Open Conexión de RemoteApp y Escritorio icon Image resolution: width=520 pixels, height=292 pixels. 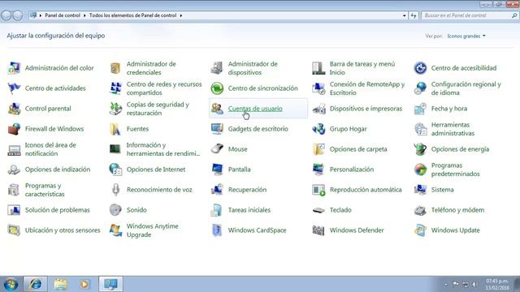[318, 88]
